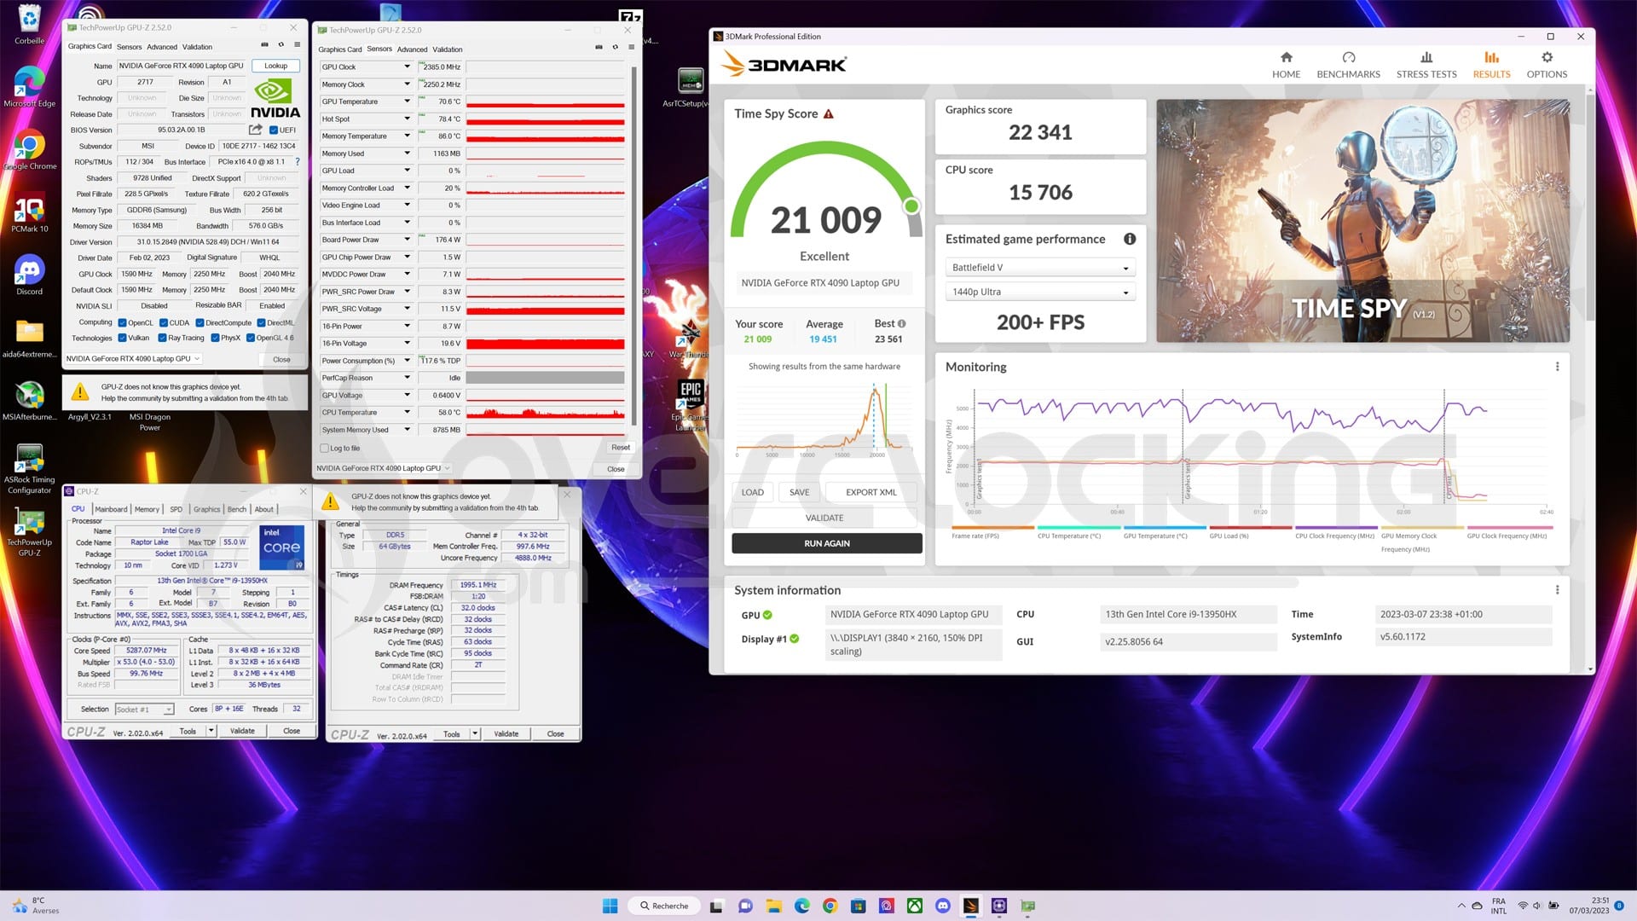Open the GPU Clock sensor dropdown arrow

click(x=407, y=67)
